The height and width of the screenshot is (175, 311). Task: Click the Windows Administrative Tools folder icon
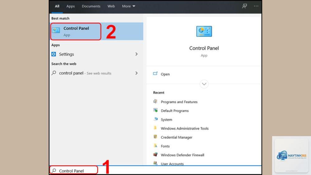[x=155, y=128]
